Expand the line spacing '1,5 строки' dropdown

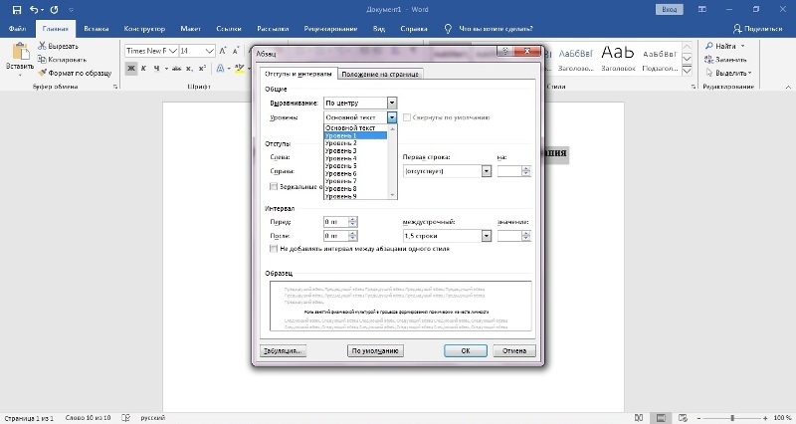487,236
